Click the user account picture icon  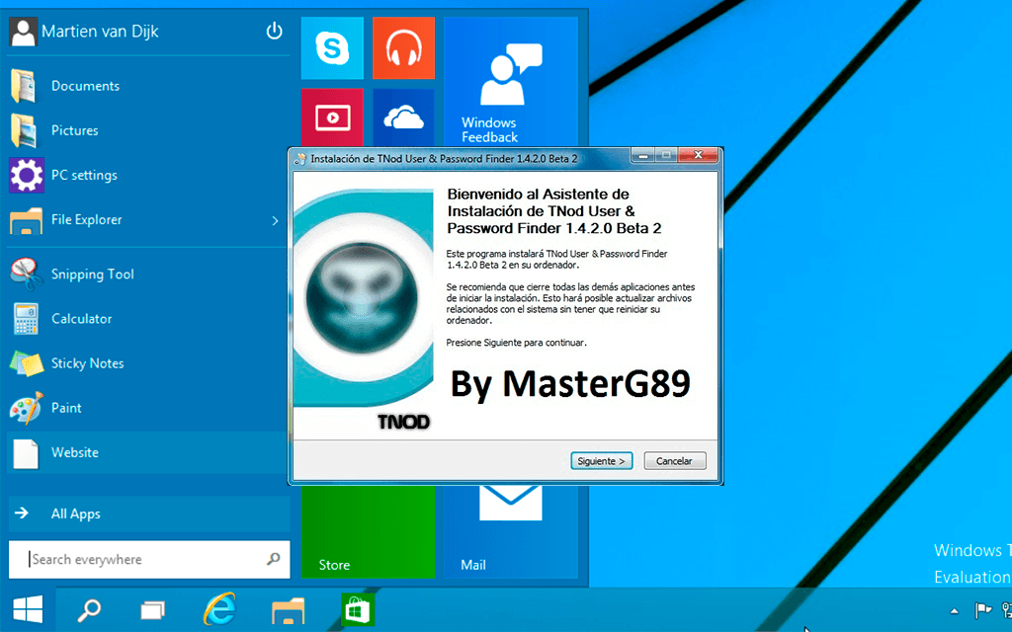pyautogui.click(x=24, y=32)
